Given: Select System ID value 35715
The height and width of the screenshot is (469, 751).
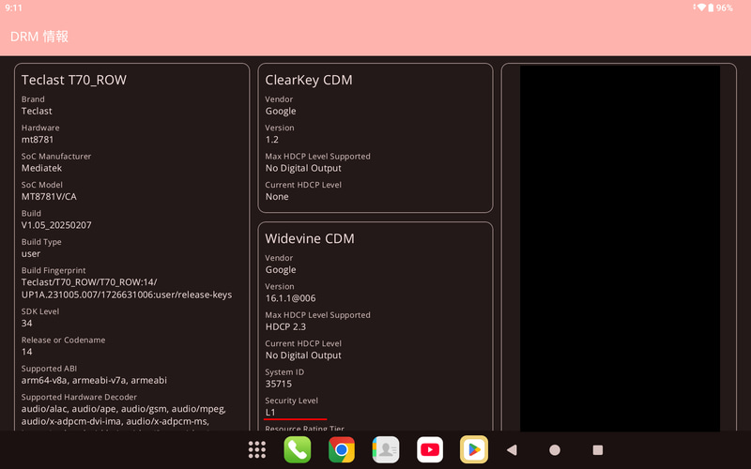Looking at the screenshot, I should coord(279,384).
